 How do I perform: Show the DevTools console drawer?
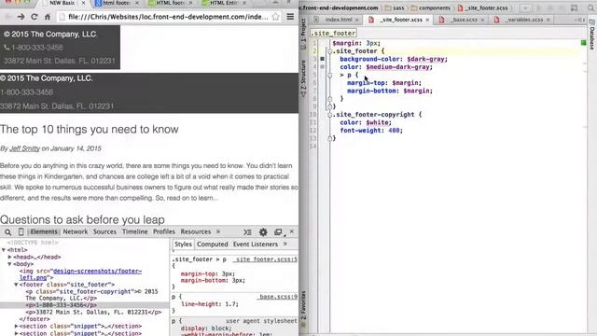247,231
